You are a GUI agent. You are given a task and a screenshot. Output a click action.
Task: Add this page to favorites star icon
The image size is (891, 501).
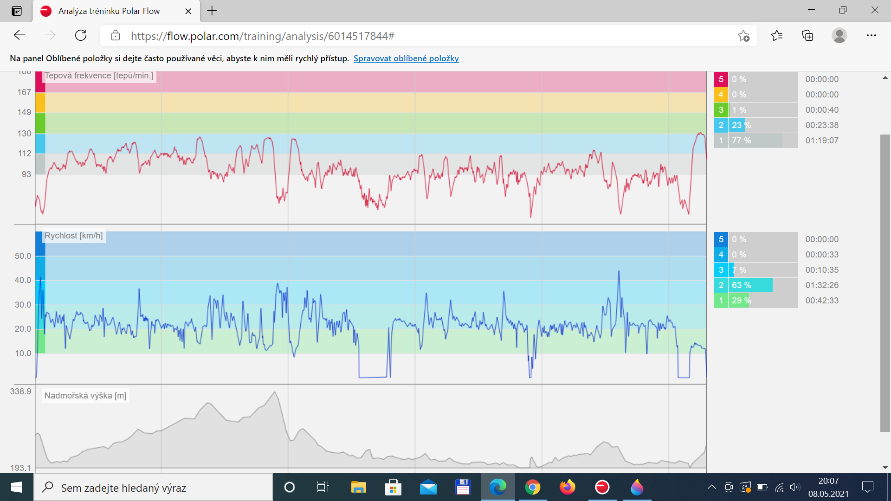click(x=743, y=36)
